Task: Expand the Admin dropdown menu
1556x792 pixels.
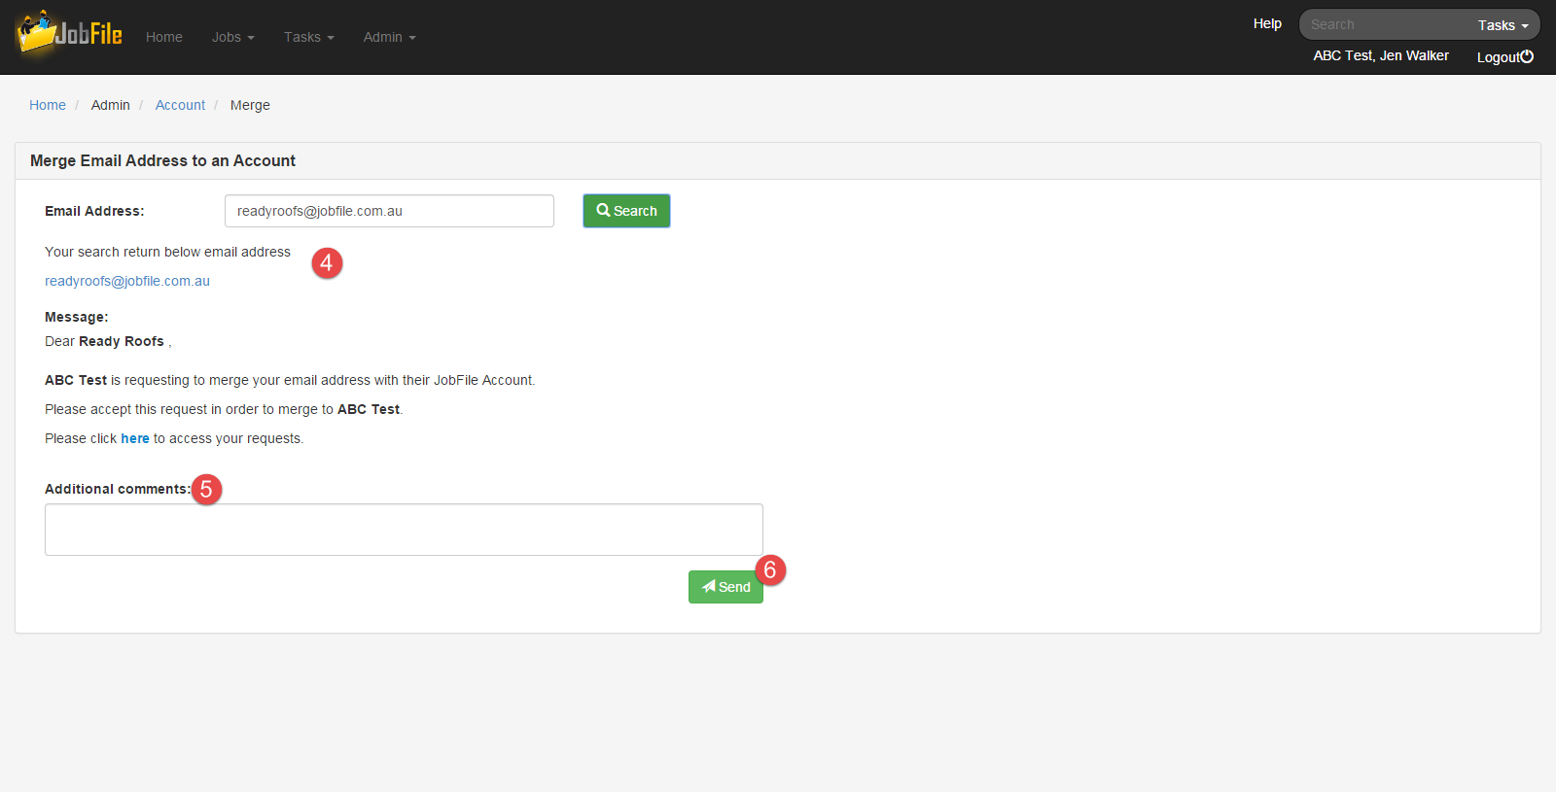Action: coord(390,37)
